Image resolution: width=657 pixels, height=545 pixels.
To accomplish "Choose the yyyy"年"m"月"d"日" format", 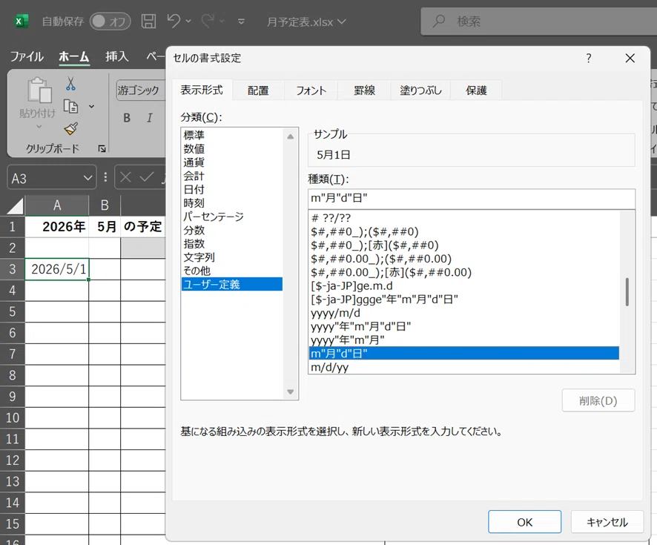I will (464, 326).
